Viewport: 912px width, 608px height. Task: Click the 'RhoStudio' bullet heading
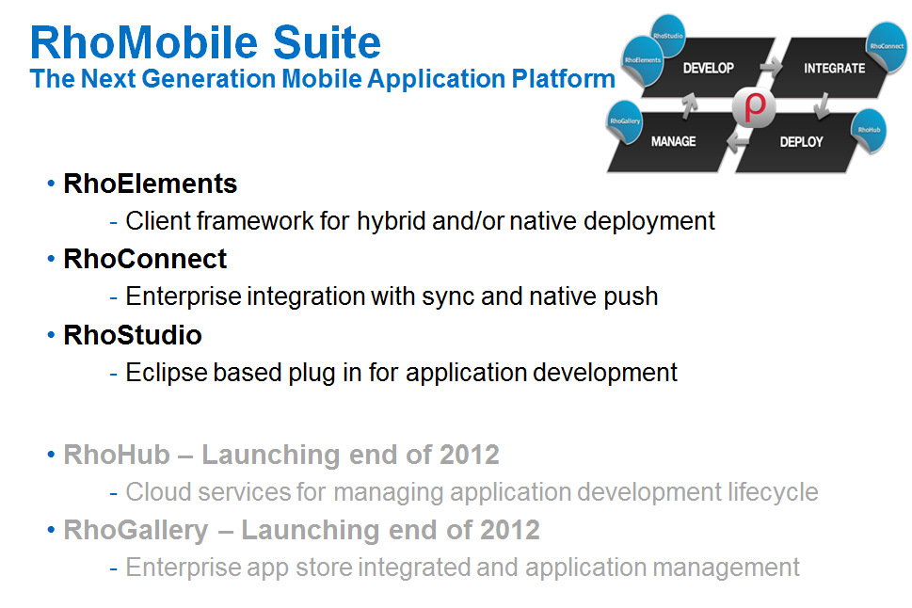tap(133, 335)
